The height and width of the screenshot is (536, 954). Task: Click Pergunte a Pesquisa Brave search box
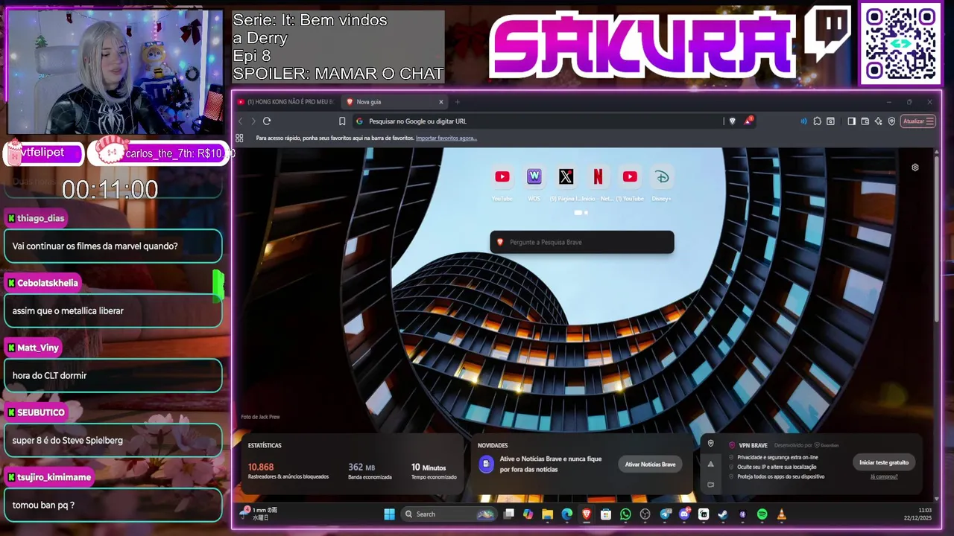point(582,242)
